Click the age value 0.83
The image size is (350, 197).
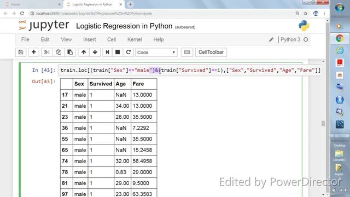tap(121, 172)
